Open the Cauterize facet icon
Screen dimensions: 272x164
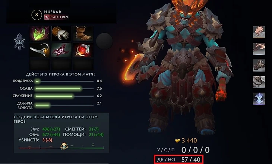tap(47, 17)
